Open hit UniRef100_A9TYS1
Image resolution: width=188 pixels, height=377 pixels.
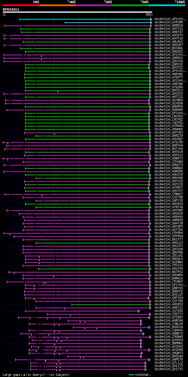pos(169,29)
